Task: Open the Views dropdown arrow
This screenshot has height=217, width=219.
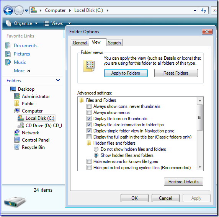Action: 69,23
